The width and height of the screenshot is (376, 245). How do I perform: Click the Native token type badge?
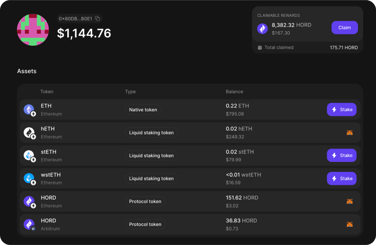(143, 109)
